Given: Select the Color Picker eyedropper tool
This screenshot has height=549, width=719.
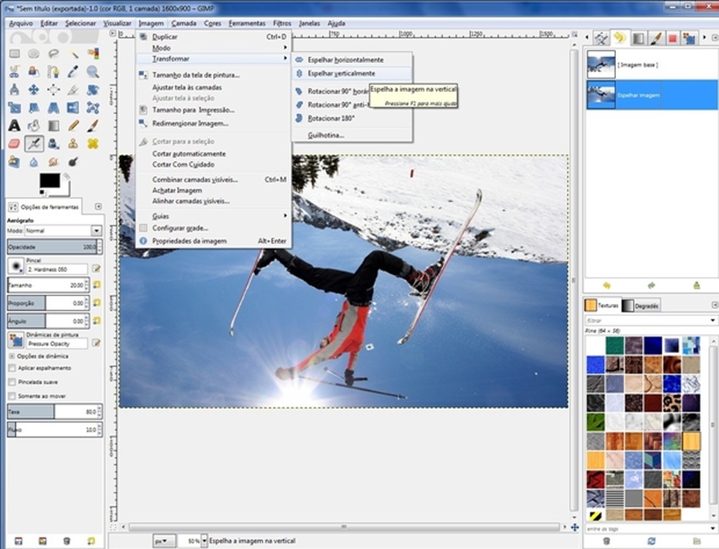Looking at the screenshot, I should [x=73, y=72].
